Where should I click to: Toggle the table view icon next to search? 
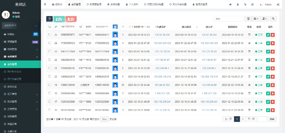(248, 19)
